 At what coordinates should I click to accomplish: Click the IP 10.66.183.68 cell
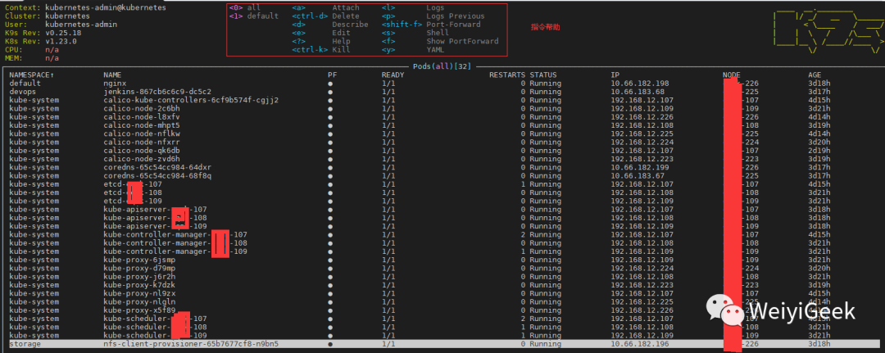pos(638,92)
